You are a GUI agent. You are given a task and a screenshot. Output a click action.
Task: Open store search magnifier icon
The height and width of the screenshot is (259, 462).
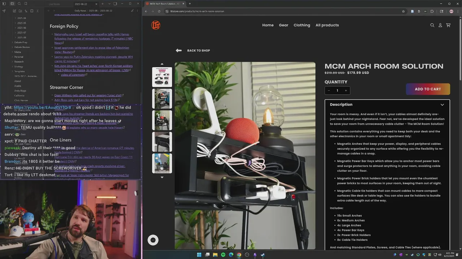[x=432, y=25]
